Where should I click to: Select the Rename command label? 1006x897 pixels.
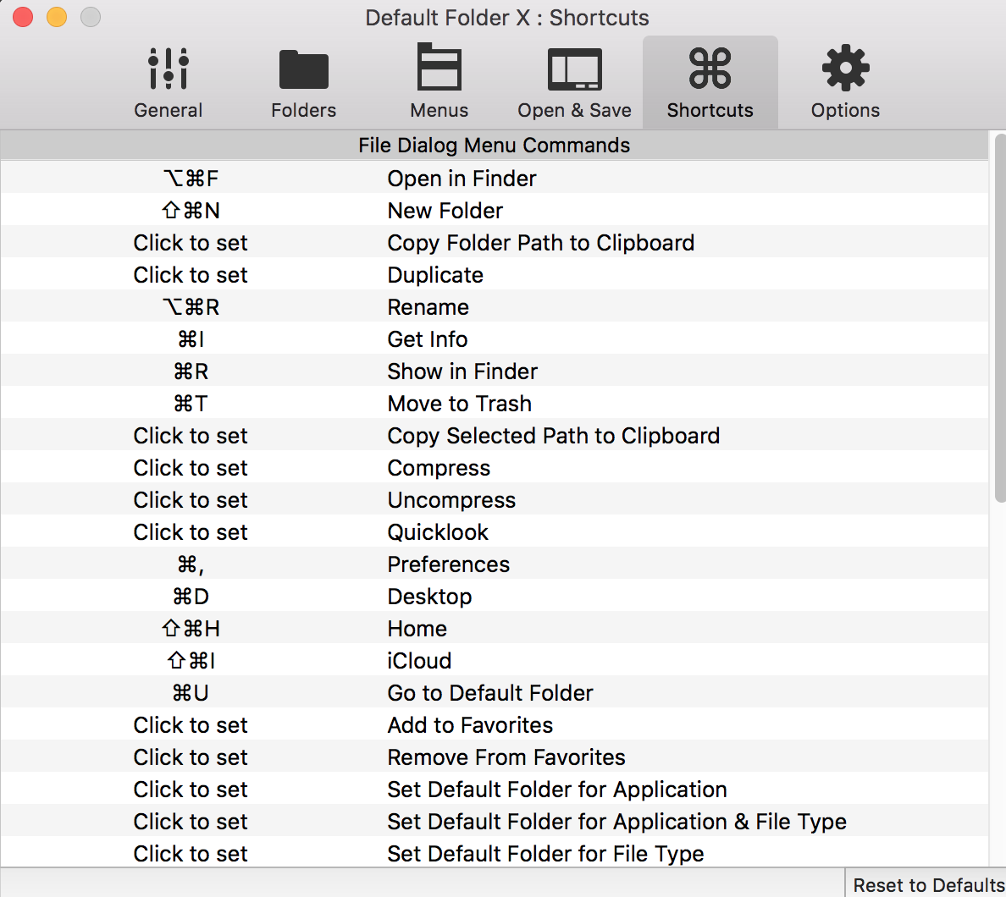[428, 307]
